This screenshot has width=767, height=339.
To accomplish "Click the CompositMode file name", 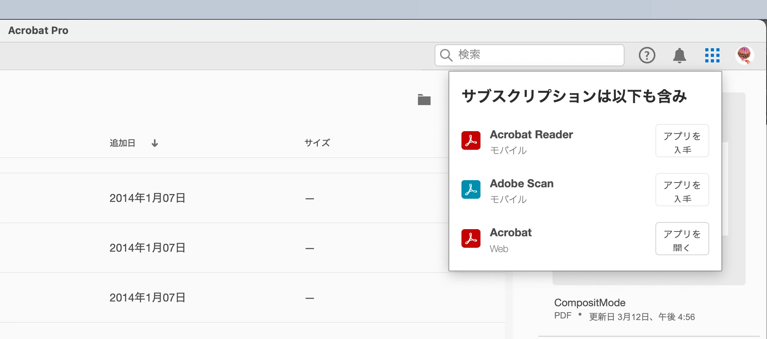I will point(590,303).
